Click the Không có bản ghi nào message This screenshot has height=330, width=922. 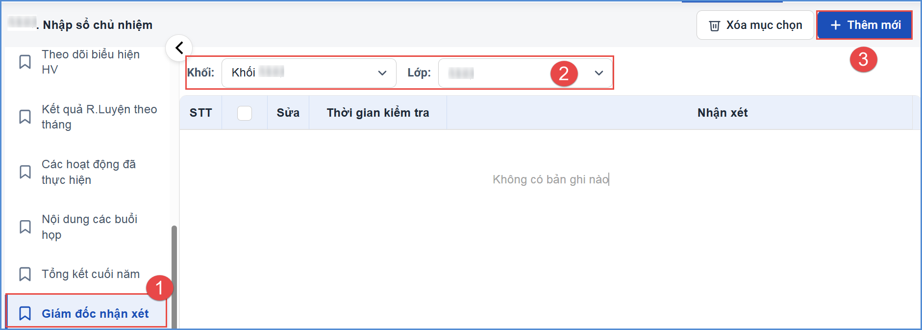click(x=550, y=179)
